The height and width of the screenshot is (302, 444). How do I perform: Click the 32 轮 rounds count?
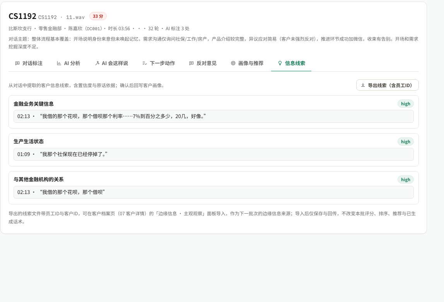pos(153,29)
